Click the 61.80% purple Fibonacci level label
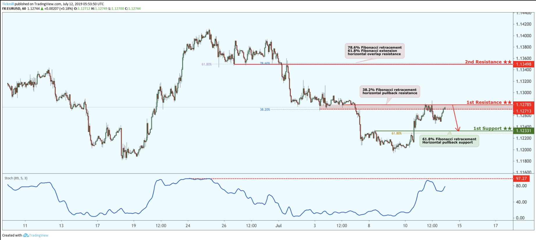 [x=207, y=64]
